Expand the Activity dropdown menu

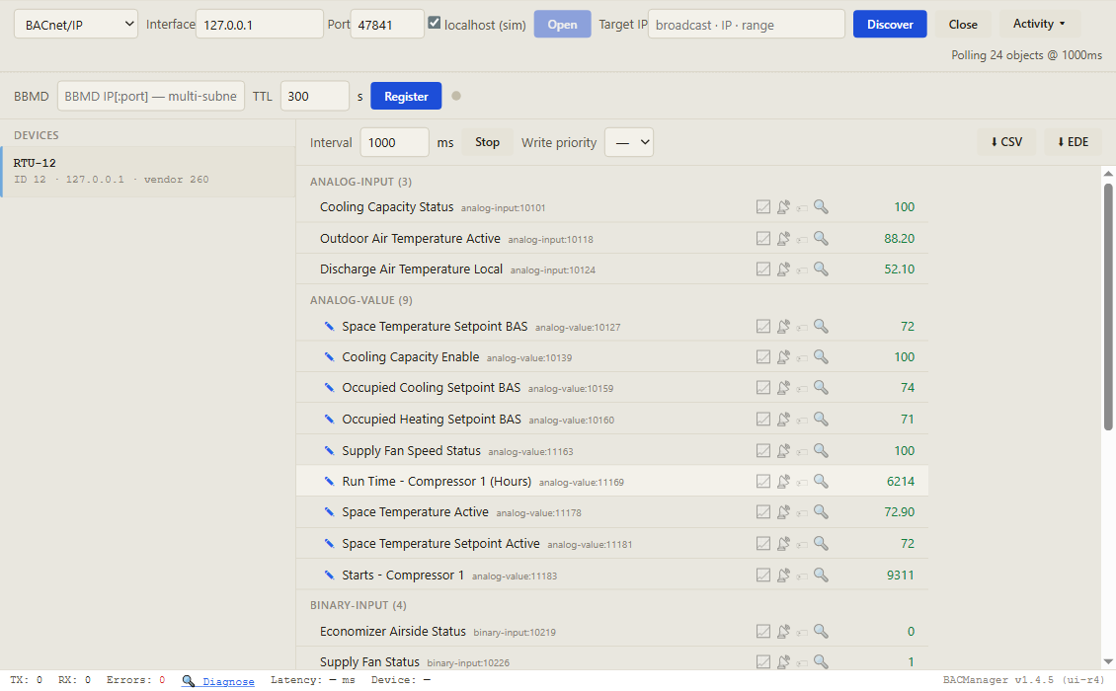click(1039, 24)
